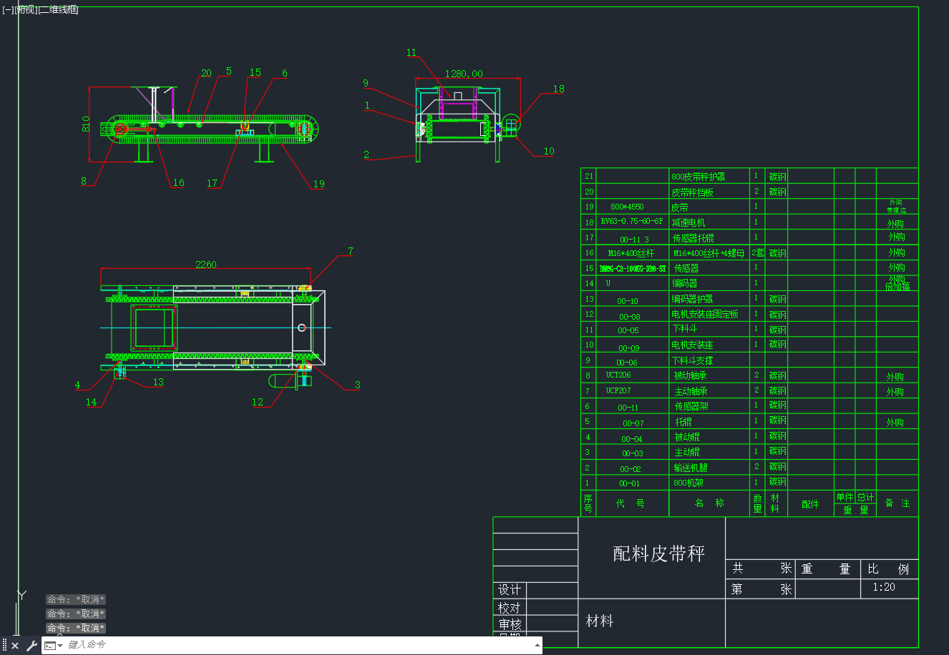
Task: Select the UCF207 code cell
Action: pyautogui.click(x=618, y=390)
